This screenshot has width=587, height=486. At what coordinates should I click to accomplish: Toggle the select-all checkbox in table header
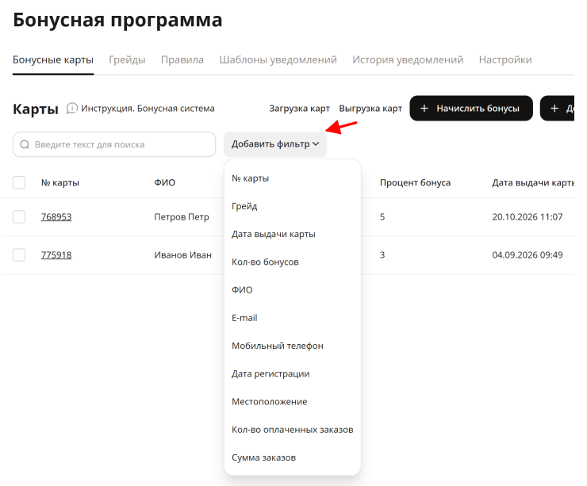point(19,182)
